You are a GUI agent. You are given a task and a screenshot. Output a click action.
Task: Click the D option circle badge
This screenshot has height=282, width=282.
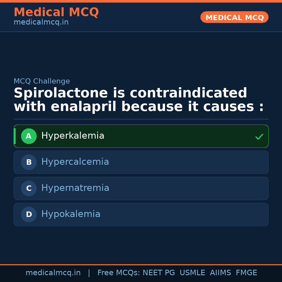point(29,214)
